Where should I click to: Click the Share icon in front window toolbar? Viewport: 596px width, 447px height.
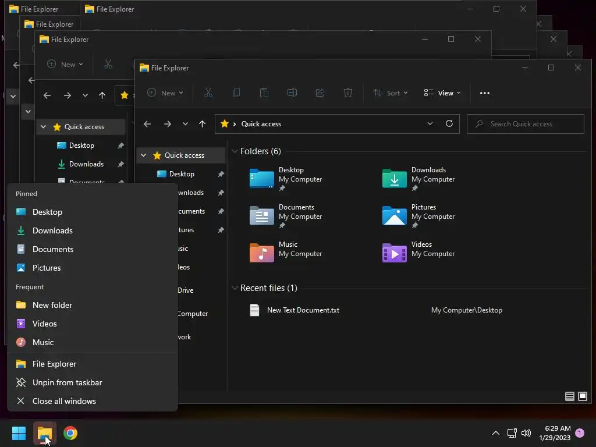(320, 93)
